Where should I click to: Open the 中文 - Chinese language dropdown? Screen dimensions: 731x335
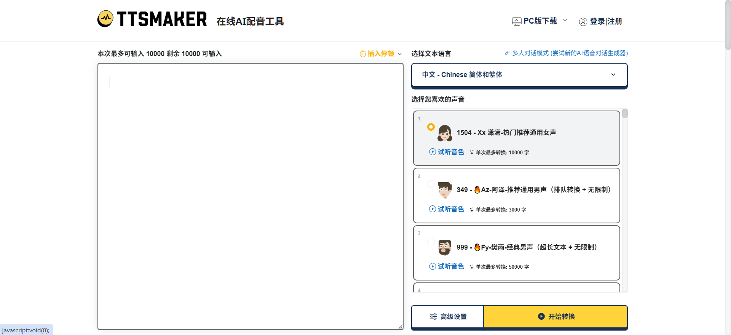(x=519, y=75)
